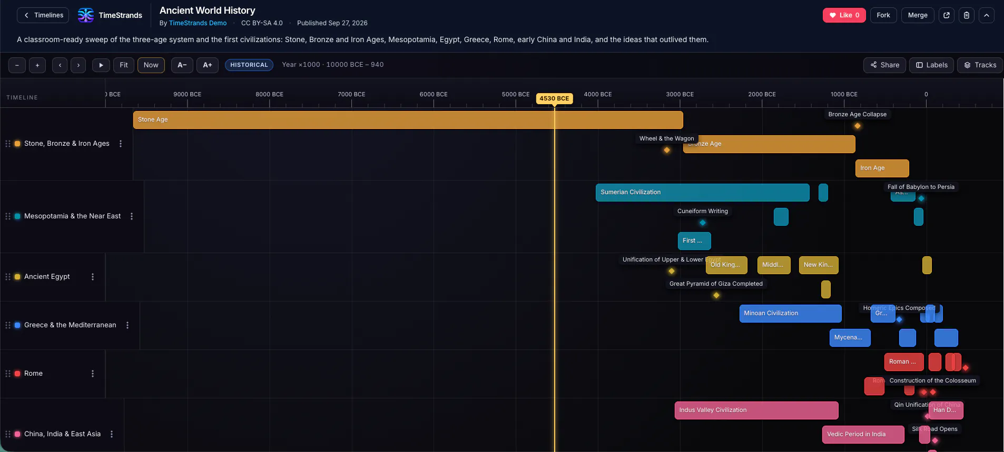Image resolution: width=1004 pixels, height=452 pixels.
Task: Click drag handle of Greece & the Mediterranean
Action: 8,325
